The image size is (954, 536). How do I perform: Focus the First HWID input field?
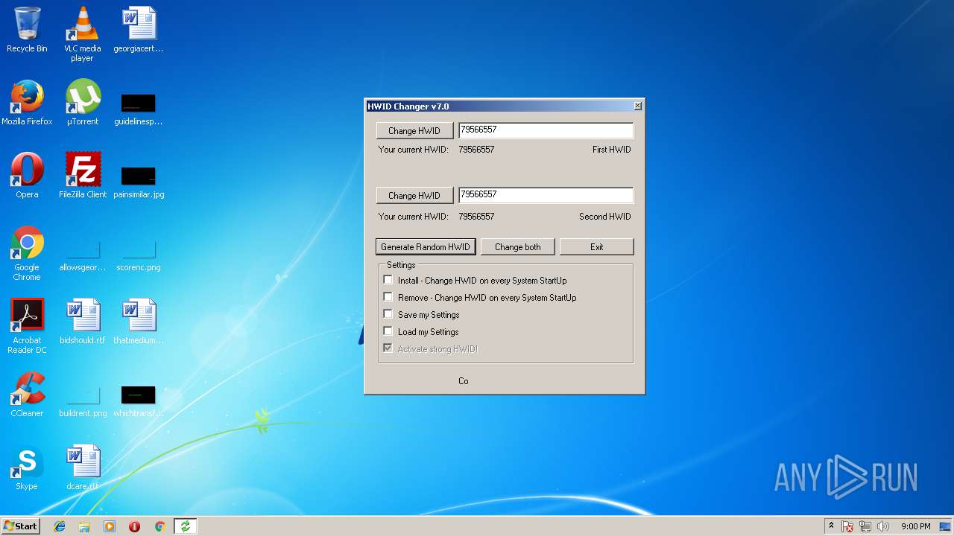click(546, 130)
